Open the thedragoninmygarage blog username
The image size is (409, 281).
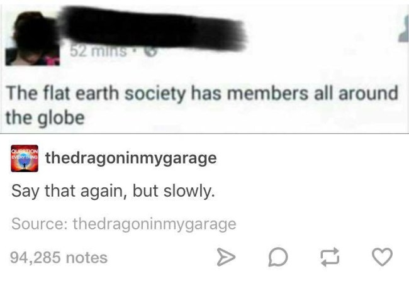coord(131,158)
